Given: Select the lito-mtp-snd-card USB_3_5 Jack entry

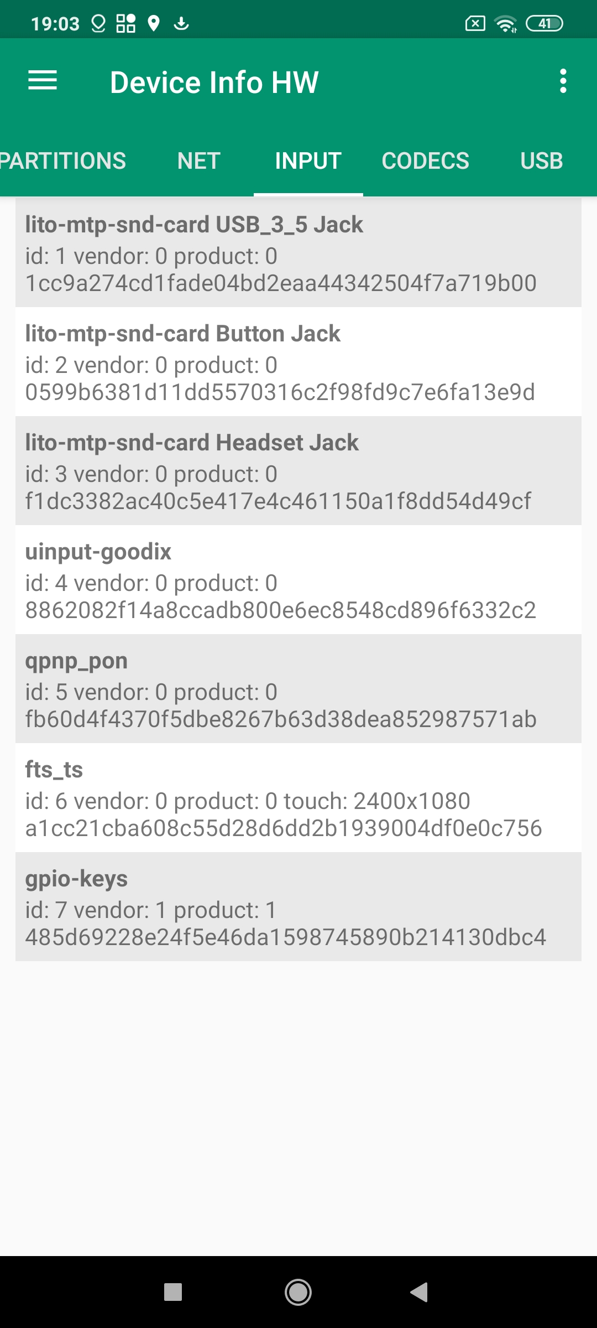Looking at the screenshot, I should coord(298,253).
